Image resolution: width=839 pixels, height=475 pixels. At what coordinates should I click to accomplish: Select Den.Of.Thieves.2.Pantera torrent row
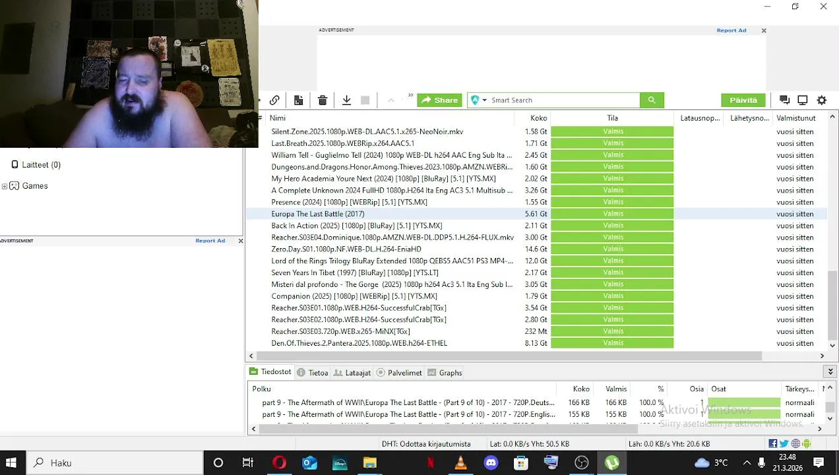538,343
